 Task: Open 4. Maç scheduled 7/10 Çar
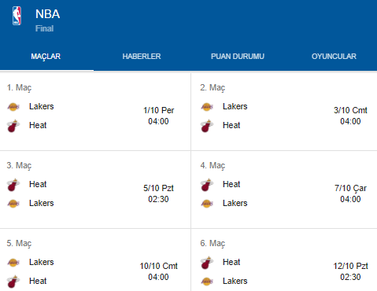point(284,190)
